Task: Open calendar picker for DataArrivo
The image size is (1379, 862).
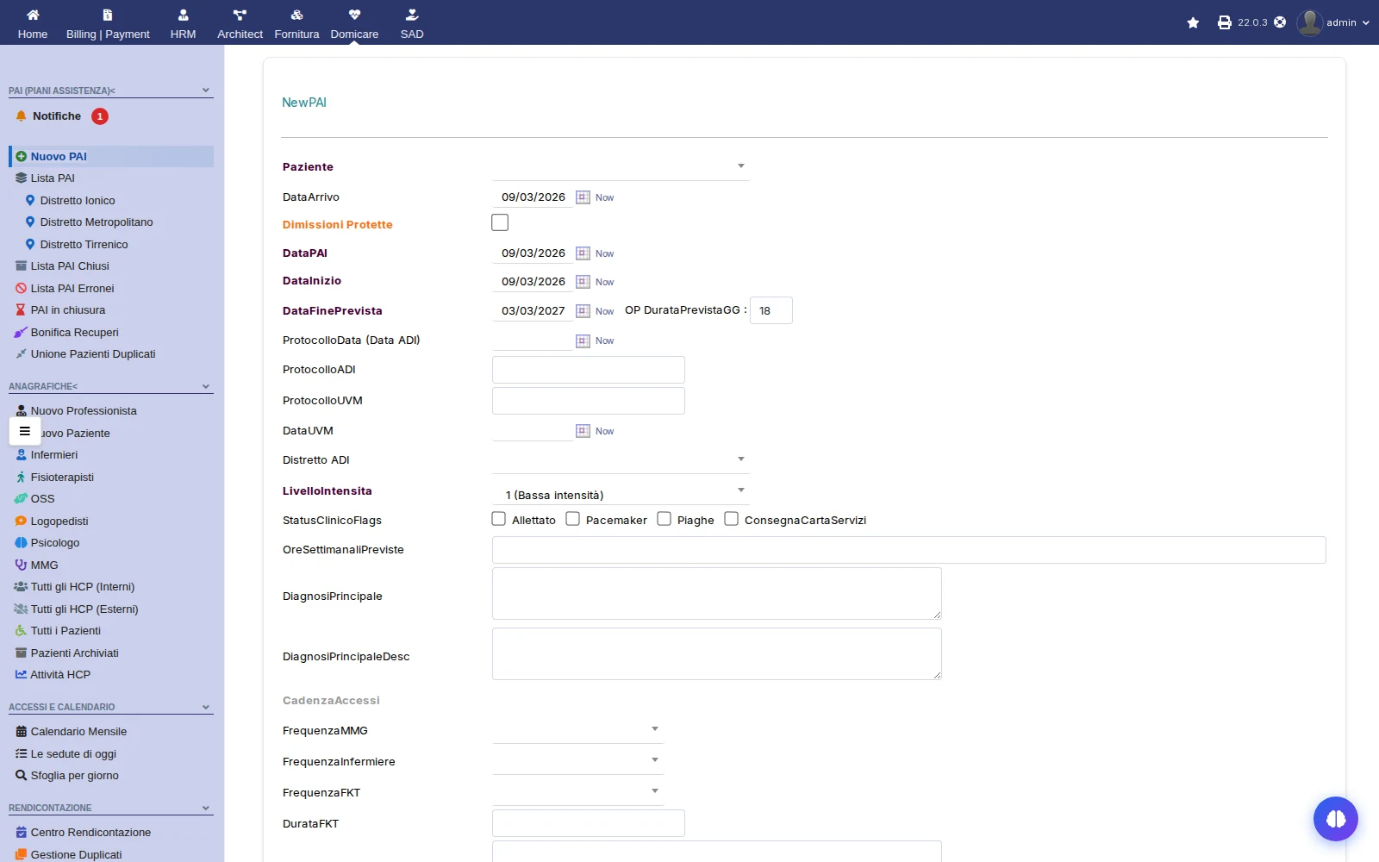Action: [x=583, y=197]
